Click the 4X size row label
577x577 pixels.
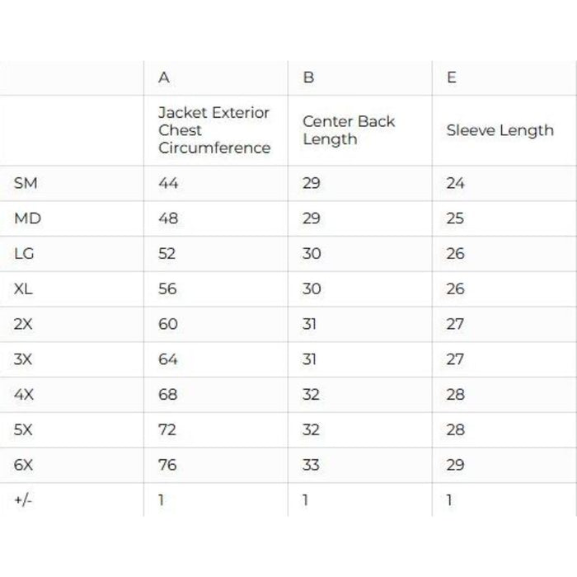pyautogui.click(x=24, y=395)
